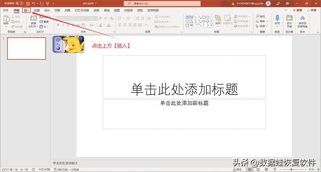Click the 共享 Share button
This screenshot has height=172, width=321.
click(312, 10)
